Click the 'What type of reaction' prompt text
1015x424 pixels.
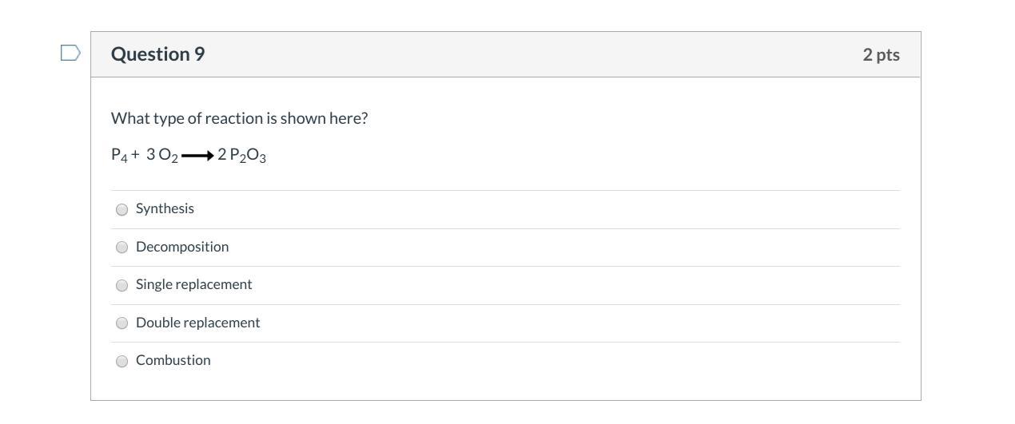coord(239,118)
